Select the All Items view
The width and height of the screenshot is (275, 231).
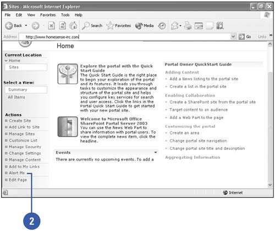coord(16,97)
